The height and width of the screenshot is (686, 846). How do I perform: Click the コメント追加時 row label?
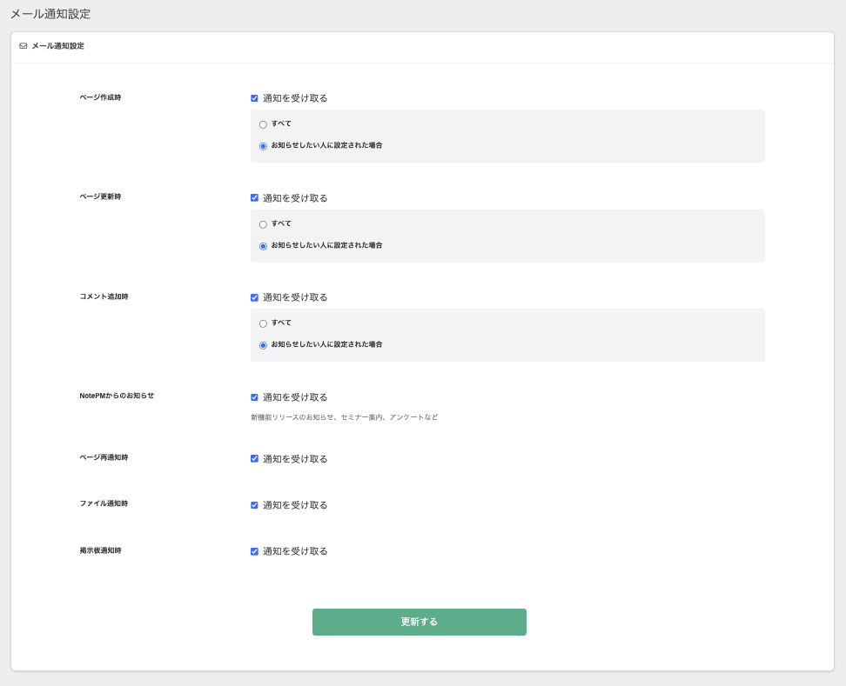coord(104,296)
